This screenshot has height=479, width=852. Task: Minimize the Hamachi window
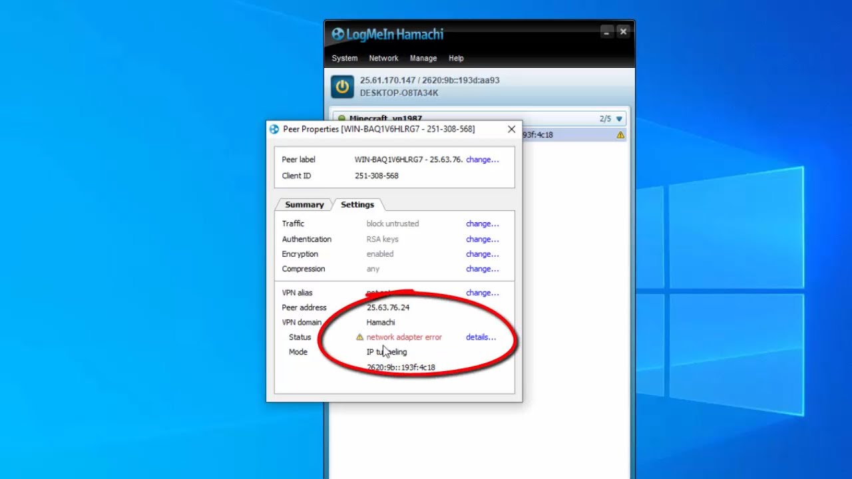[606, 31]
